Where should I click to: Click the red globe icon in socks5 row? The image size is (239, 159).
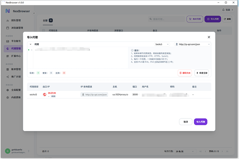pos(44,94)
